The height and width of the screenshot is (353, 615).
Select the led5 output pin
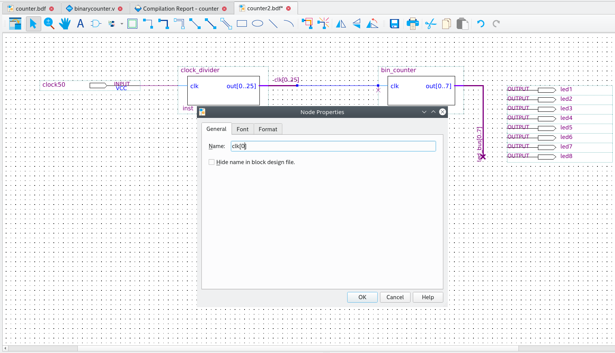tap(560, 128)
